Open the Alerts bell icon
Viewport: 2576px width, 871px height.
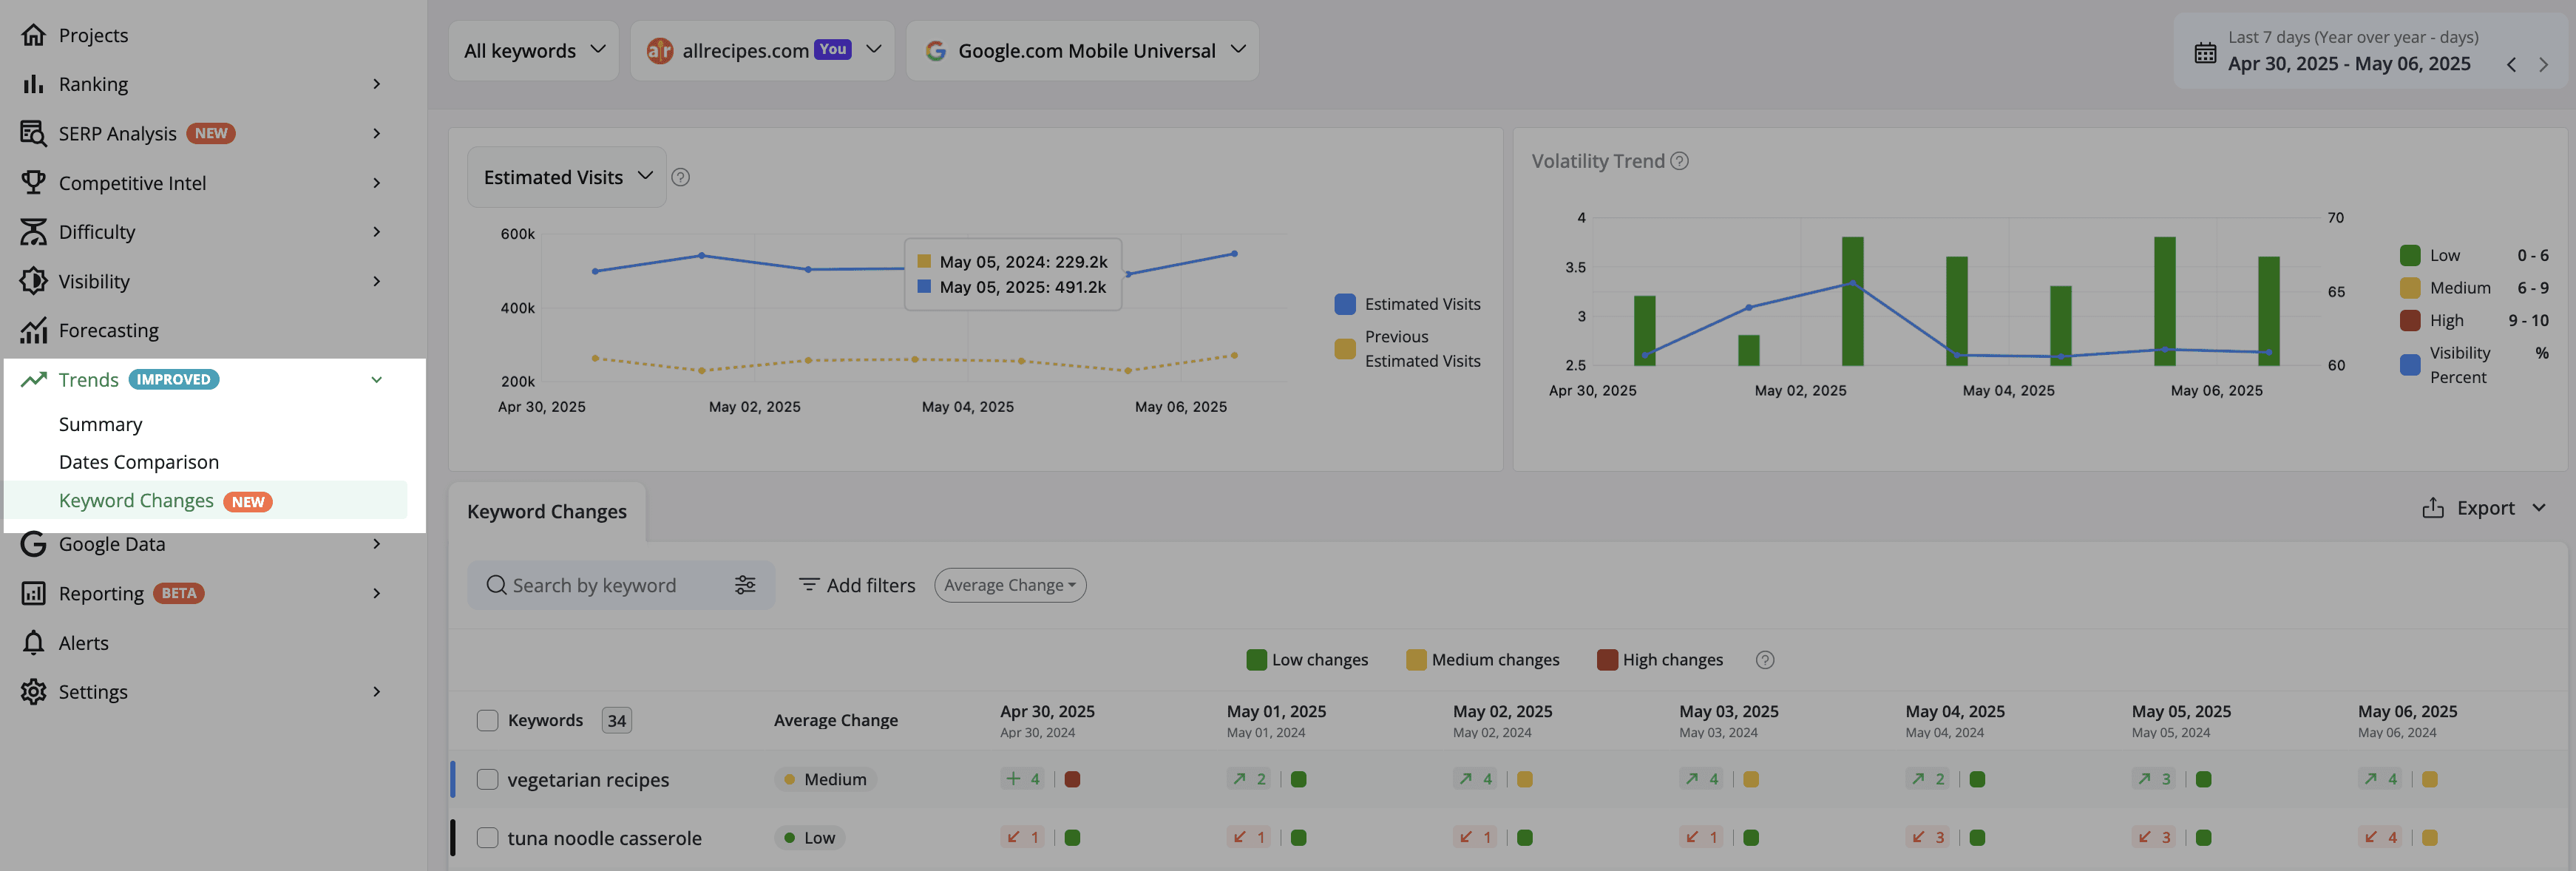click(33, 642)
